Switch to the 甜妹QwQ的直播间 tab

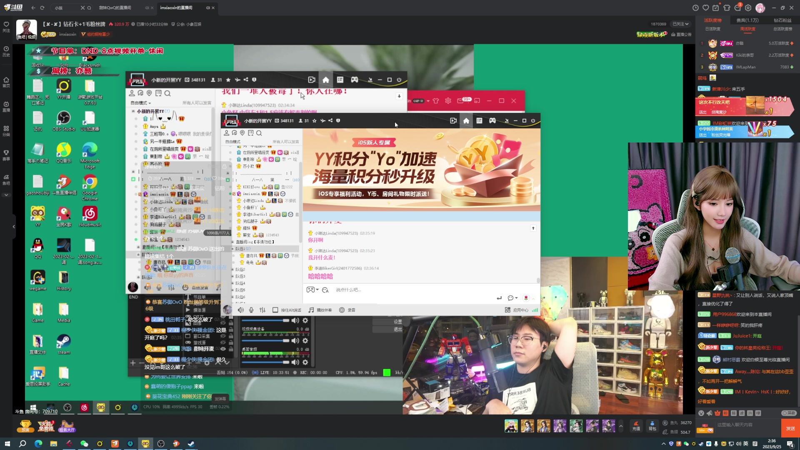pos(115,7)
